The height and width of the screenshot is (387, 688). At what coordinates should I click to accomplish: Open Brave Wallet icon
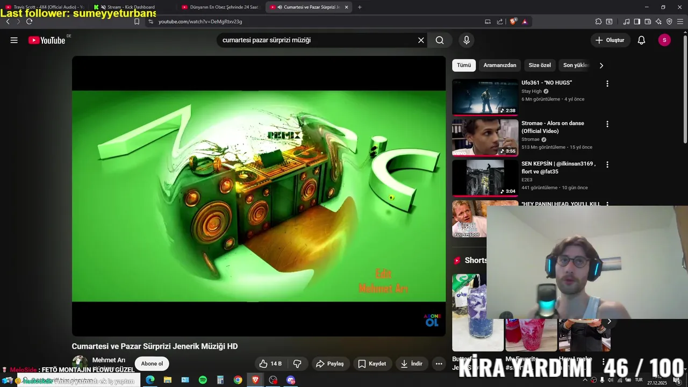(648, 21)
